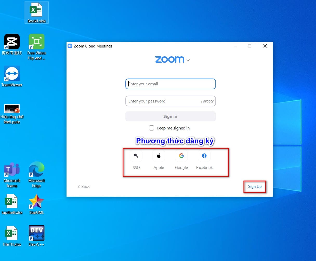Click the Forgot? password link

pyautogui.click(x=207, y=101)
